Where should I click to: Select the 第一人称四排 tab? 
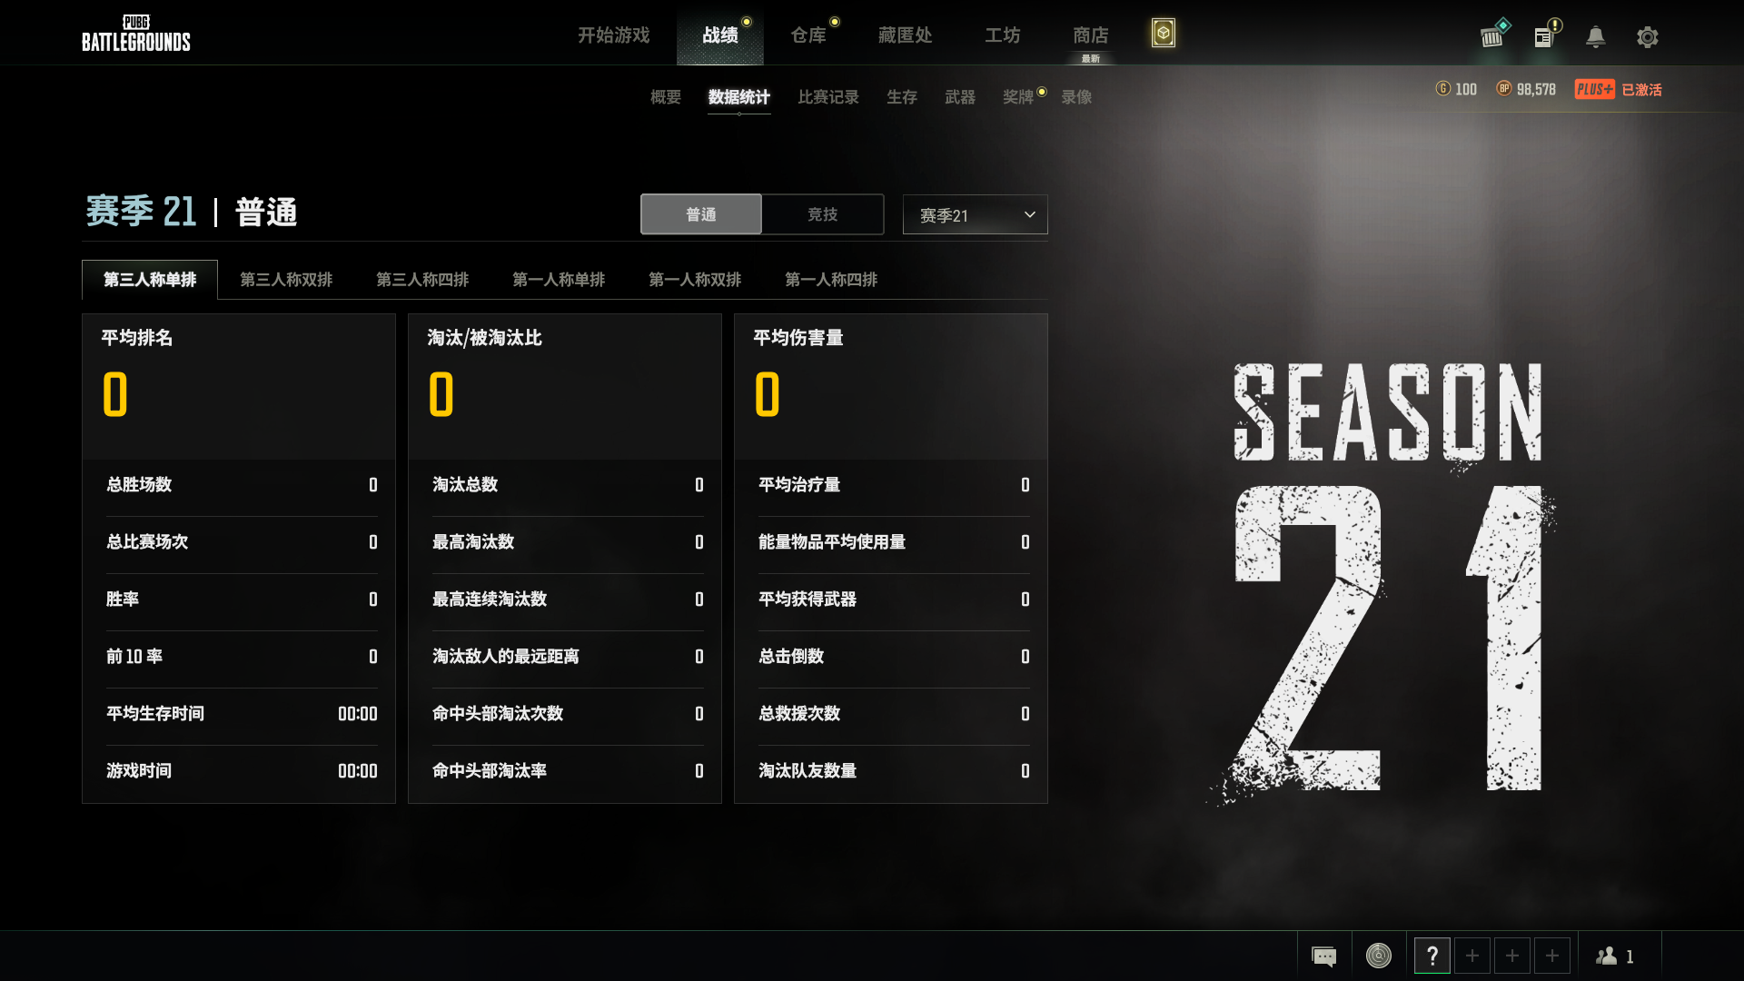click(831, 280)
